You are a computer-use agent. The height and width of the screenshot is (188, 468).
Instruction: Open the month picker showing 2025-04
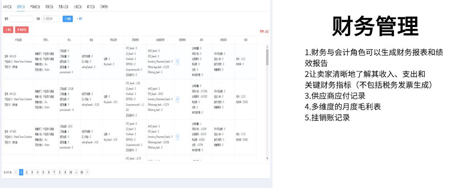point(51,19)
